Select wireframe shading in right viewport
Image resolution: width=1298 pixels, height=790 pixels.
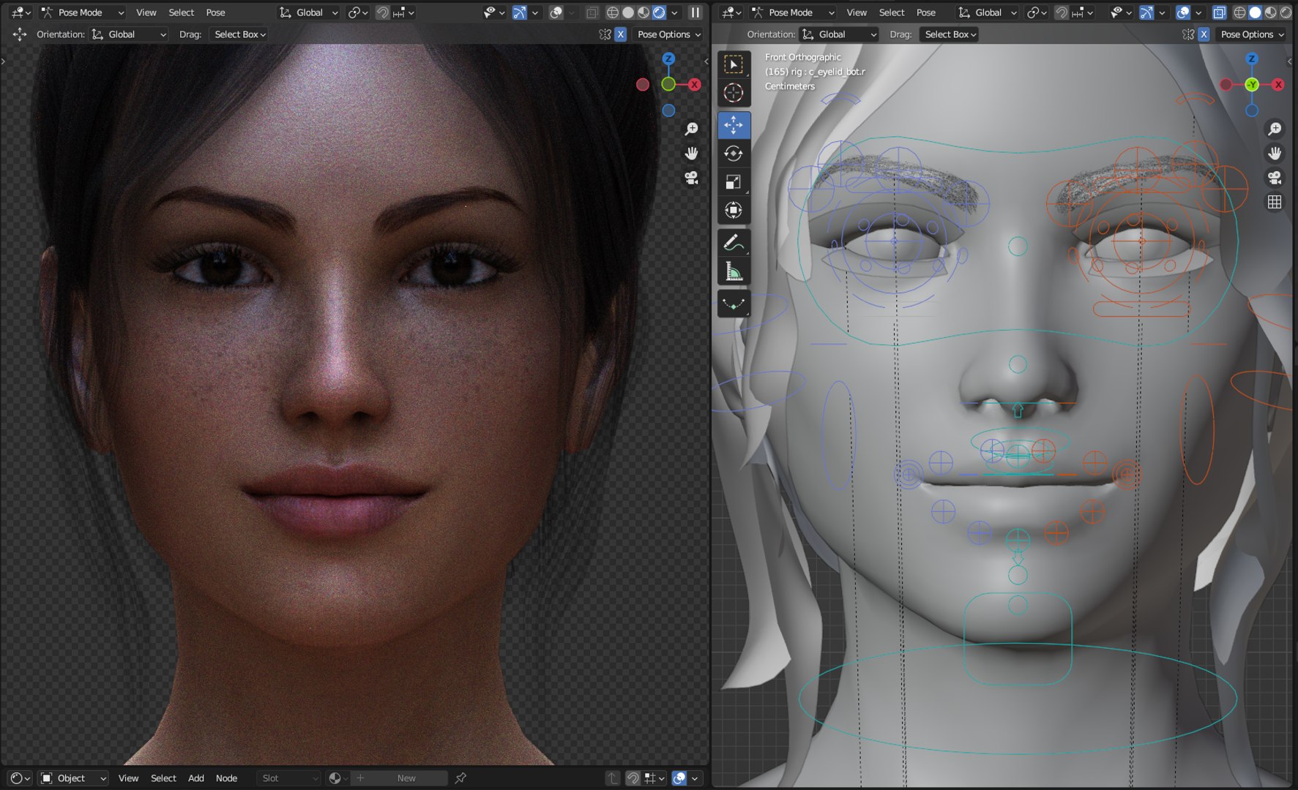[x=1239, y=12]
